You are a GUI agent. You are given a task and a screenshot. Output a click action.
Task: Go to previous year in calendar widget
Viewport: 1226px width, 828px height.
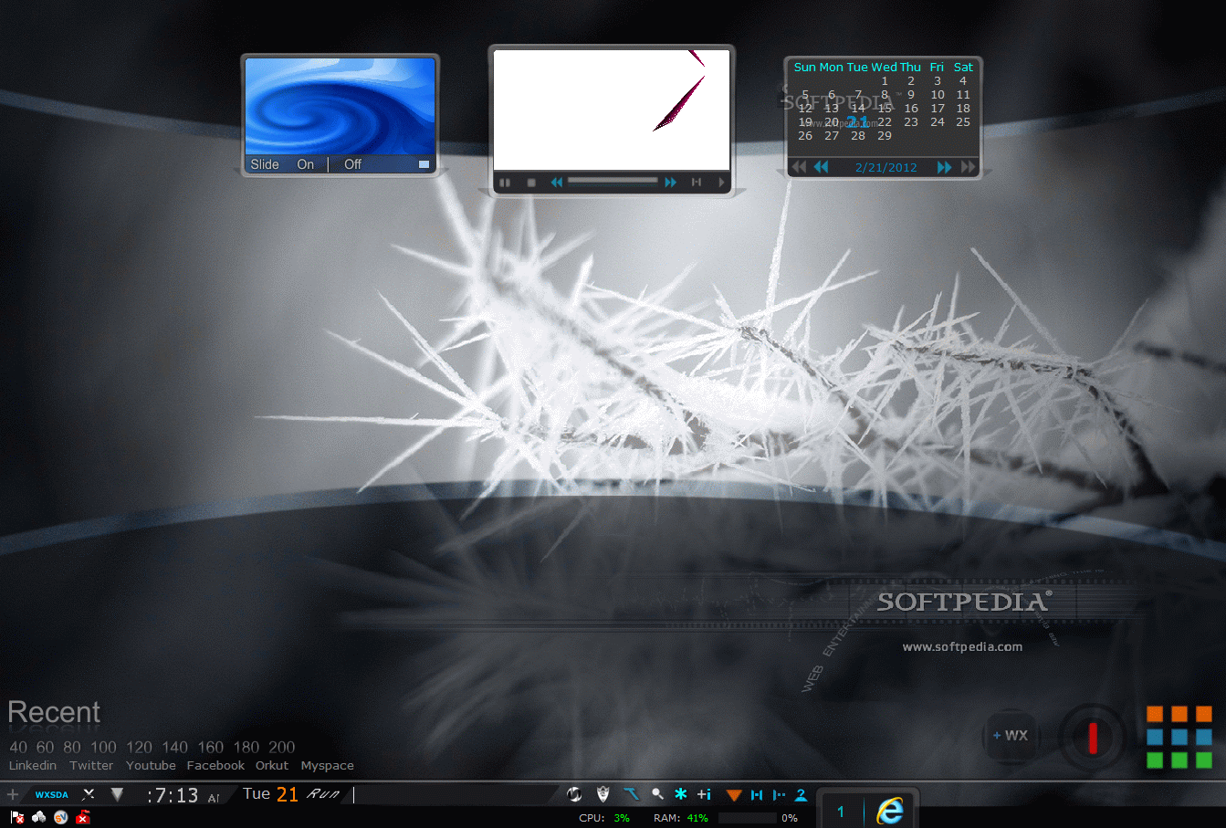(x=799, y=167)
